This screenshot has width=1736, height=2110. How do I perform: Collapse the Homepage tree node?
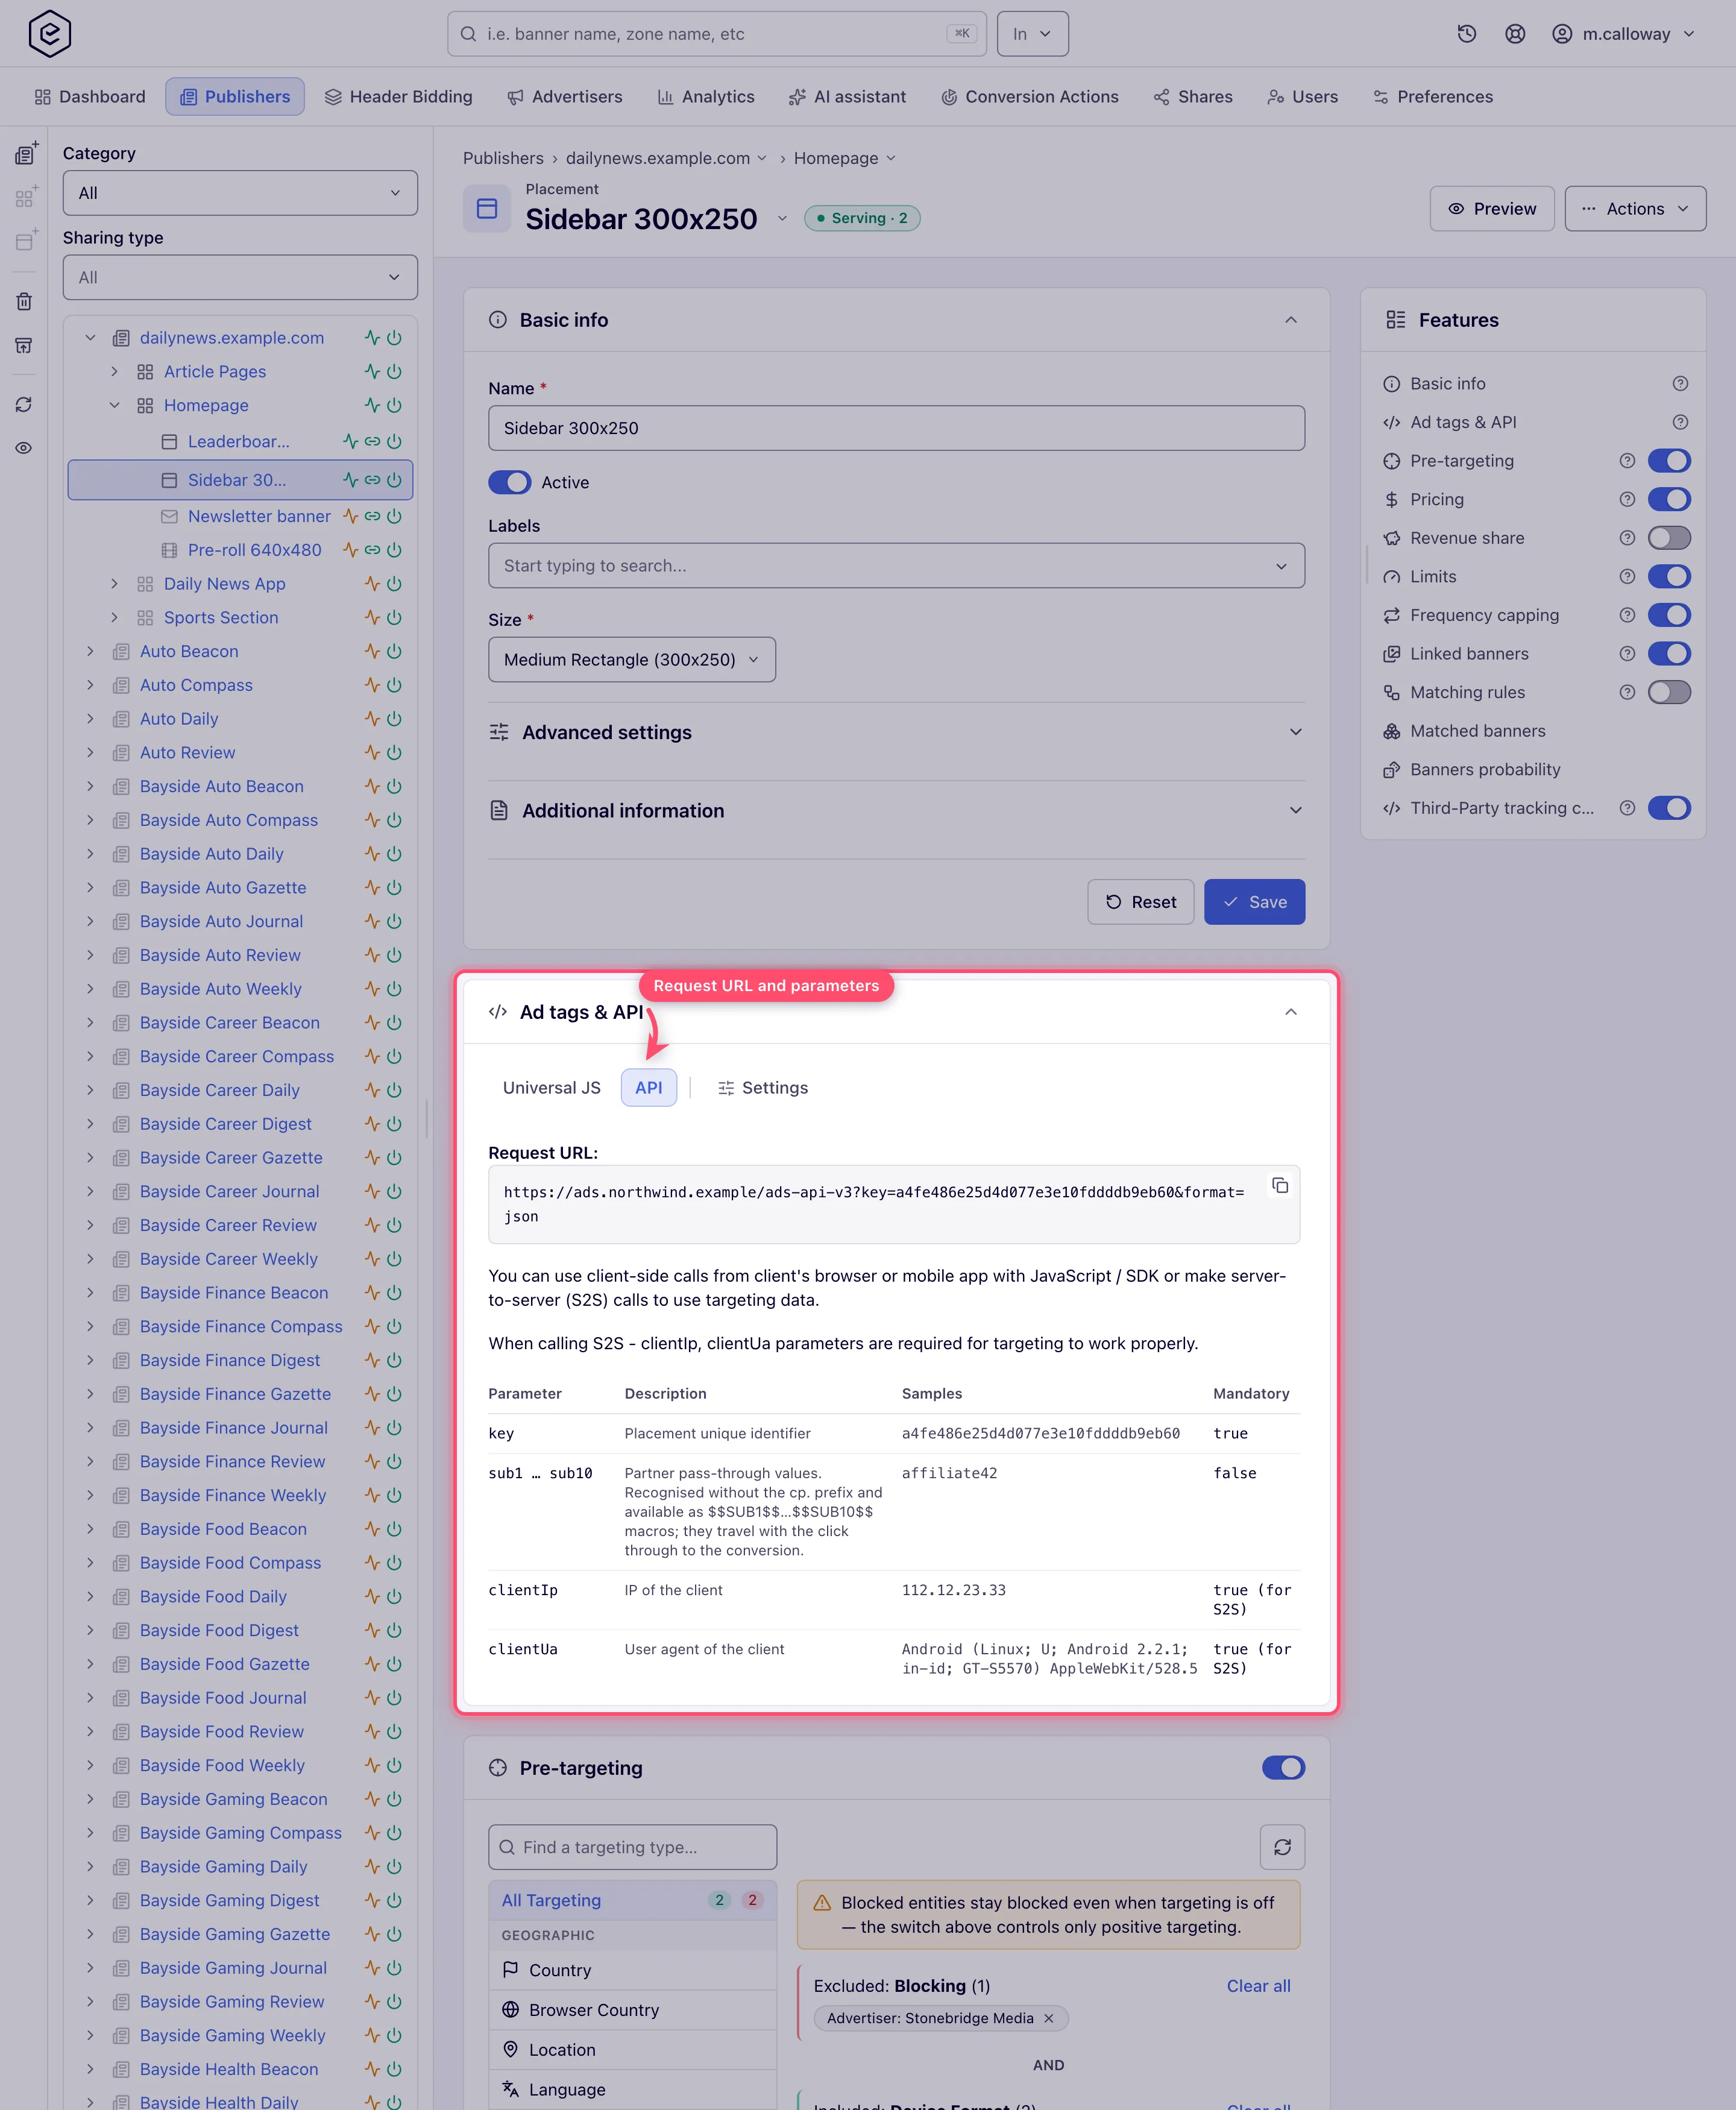coord(114,405)
